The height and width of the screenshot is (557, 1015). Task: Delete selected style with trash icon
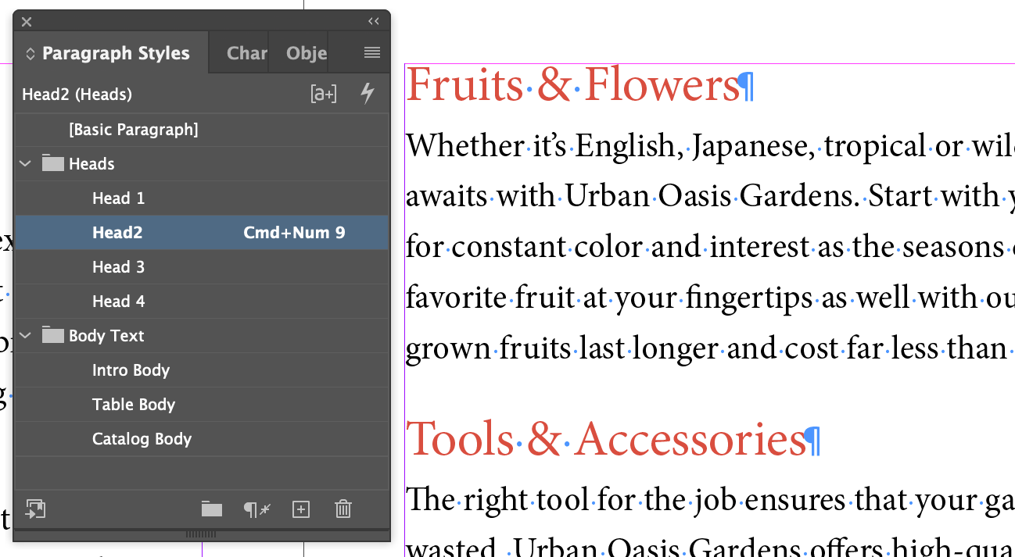click(343, 509)
